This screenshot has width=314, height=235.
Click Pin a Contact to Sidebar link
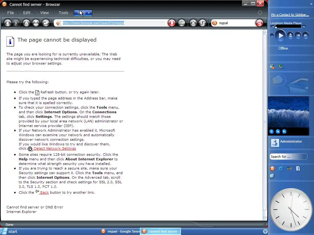(x=290, y=15)
